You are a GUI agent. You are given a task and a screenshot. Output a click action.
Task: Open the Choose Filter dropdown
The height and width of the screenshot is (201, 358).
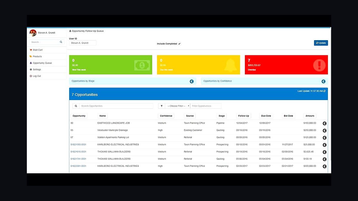pyautogui.click(x=178, y=106)
